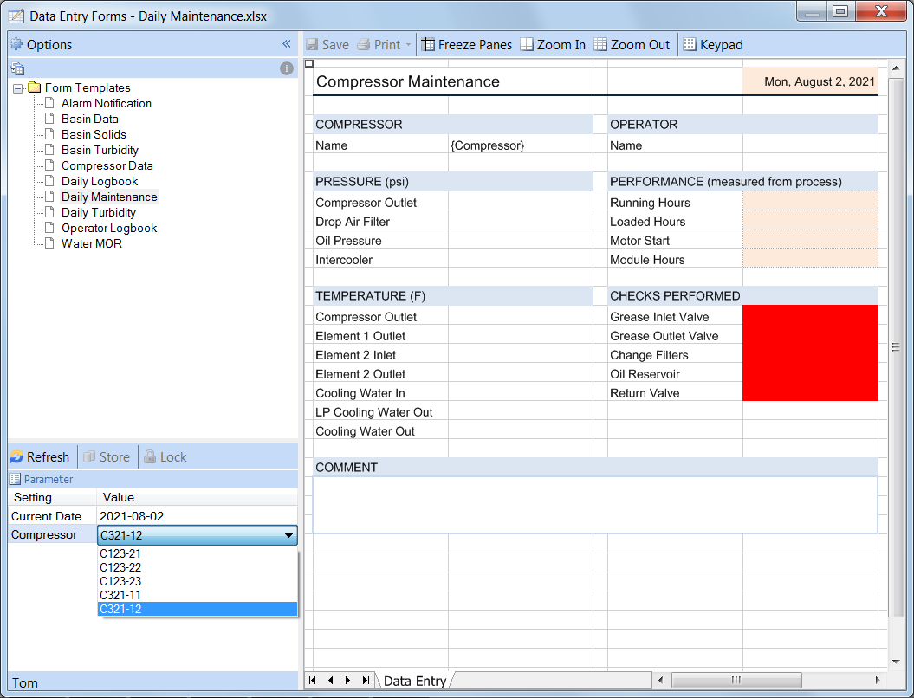Click the Lock button
The width and height of the screenshot is (914, 698).
pyautogui.click(x=165, y=456)
